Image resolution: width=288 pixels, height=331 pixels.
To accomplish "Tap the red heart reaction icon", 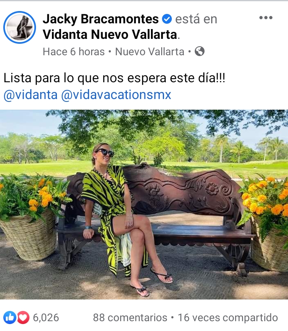I will (x=23, y=317).
